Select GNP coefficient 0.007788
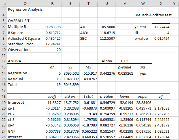Viewport: 179px width, 140px height. [x=52, y=131]
